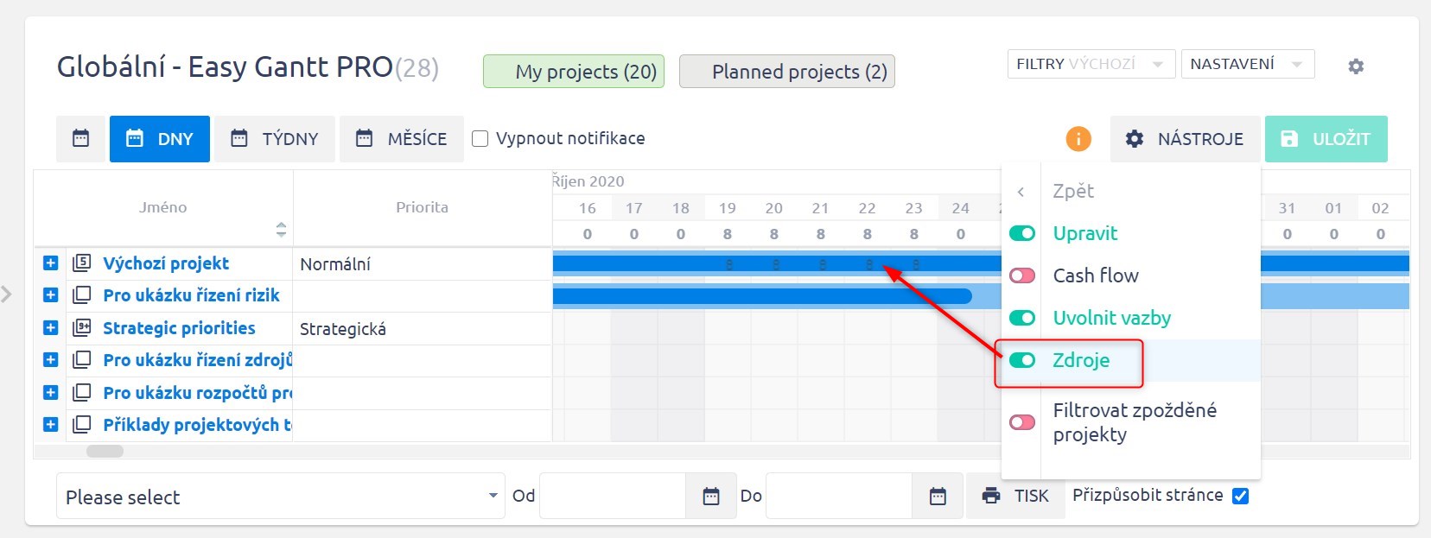Click the ULOŽIT save button
The height and width of the screenshot is (538, 1431).
pos(1326,139)
